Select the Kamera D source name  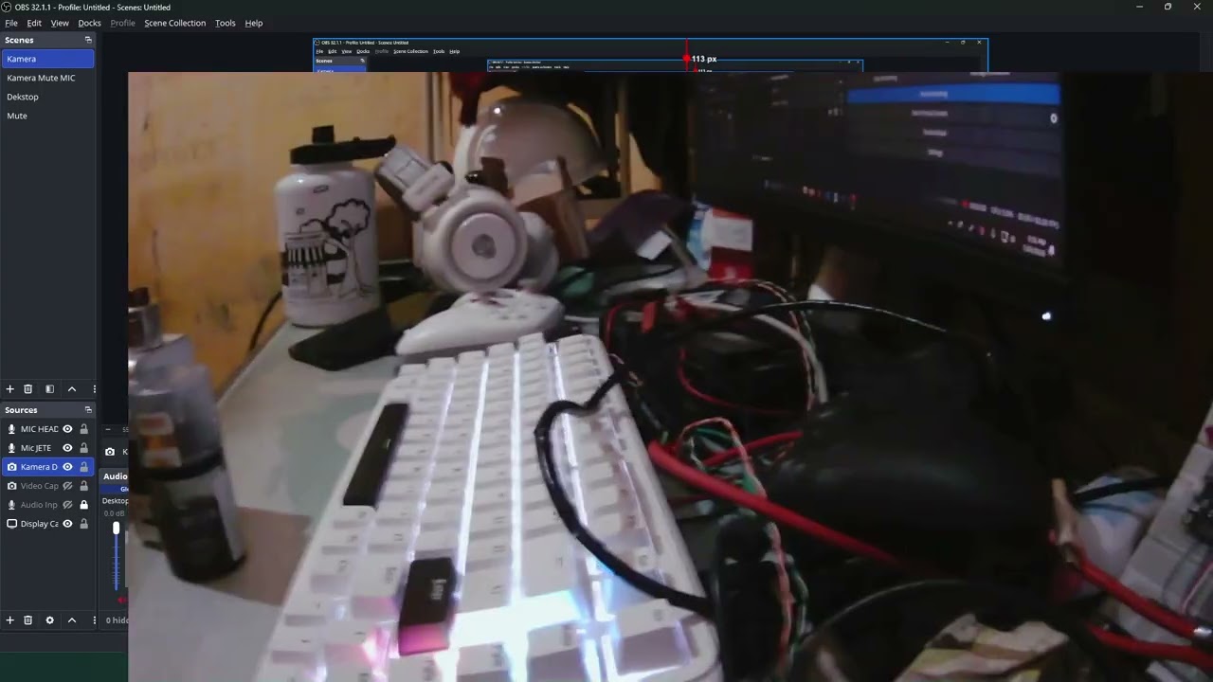[x=39, y=467]
